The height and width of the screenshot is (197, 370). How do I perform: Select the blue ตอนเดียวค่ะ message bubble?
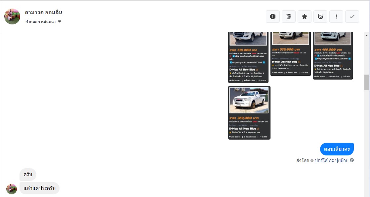(337, 149)
